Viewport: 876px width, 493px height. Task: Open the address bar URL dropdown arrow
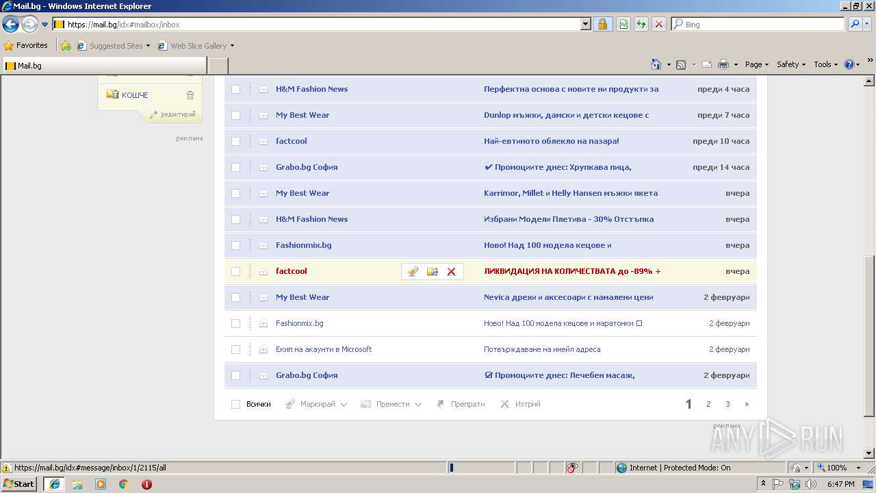[x=585, y=24]
